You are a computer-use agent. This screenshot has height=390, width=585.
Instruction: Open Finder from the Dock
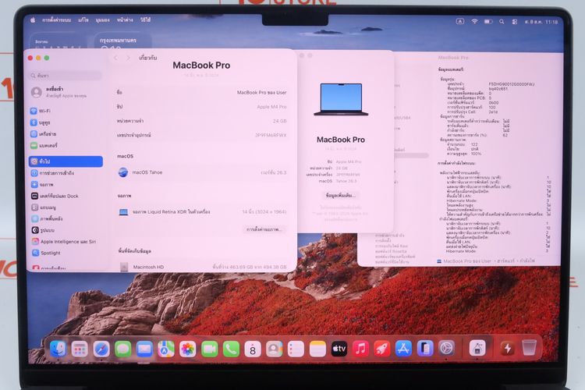tap(58, 349)
